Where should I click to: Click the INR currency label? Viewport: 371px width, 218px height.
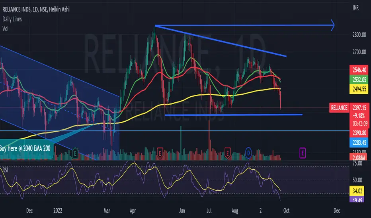pyautogui.click(x=355, y=8)
